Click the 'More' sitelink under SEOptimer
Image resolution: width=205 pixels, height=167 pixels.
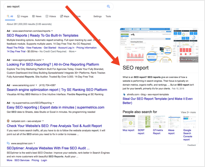(x=10, y=160)
